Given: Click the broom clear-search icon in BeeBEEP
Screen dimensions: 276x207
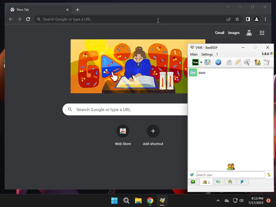Looking at the screenshot, I should pos(269,175).
